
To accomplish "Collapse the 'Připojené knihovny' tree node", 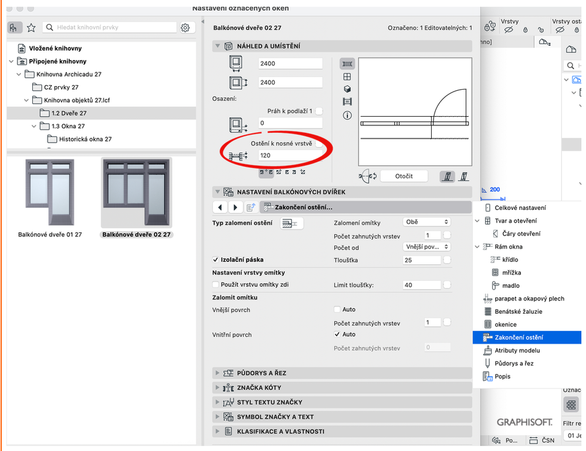I will [x=11, y=61].
